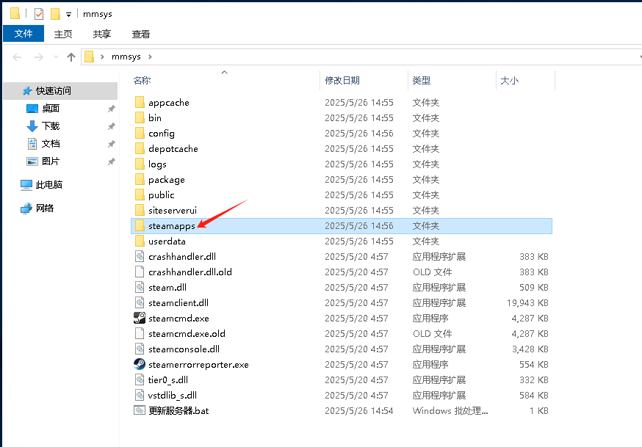The width and height of the screenshot is (642, 447).
Task: Open 图片 in navigation pane
Action: click(51, 161)
